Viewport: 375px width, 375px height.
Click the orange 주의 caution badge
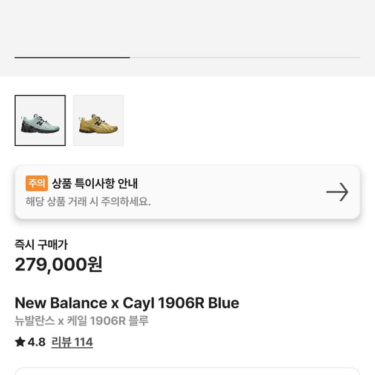(36, 183)
